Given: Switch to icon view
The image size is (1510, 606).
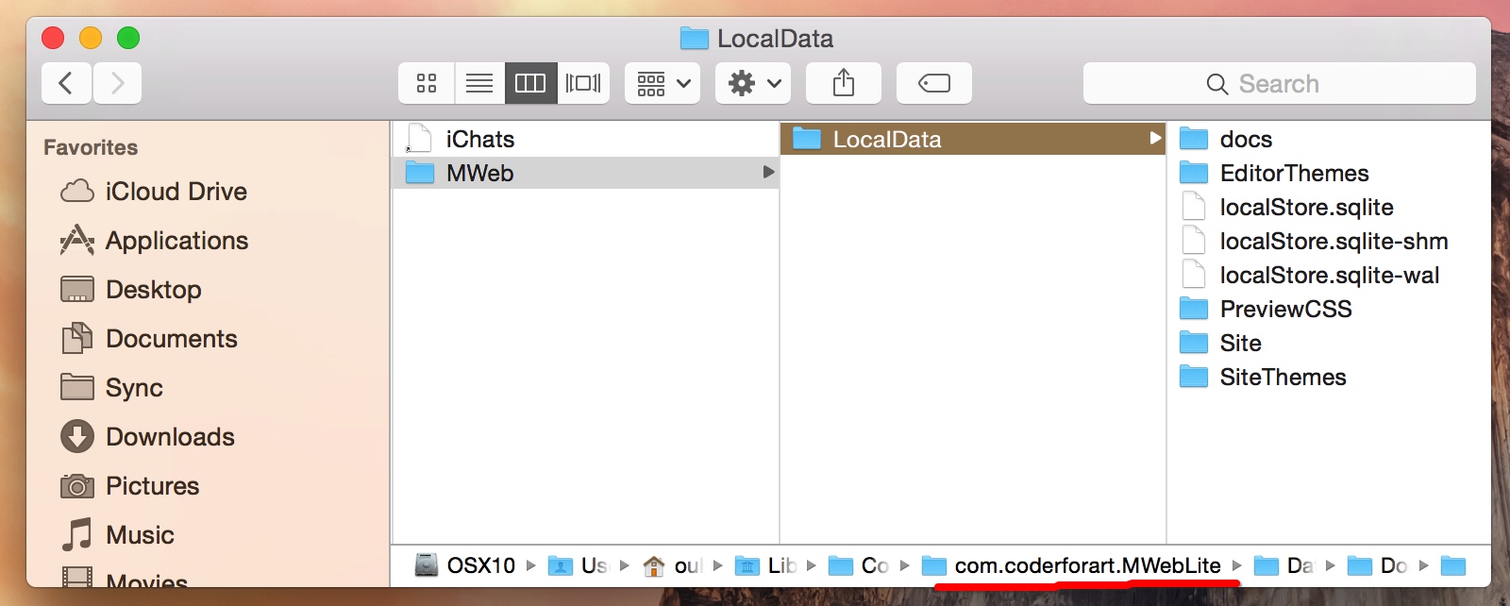Looking at the screenshot, I should click(427, 83).
